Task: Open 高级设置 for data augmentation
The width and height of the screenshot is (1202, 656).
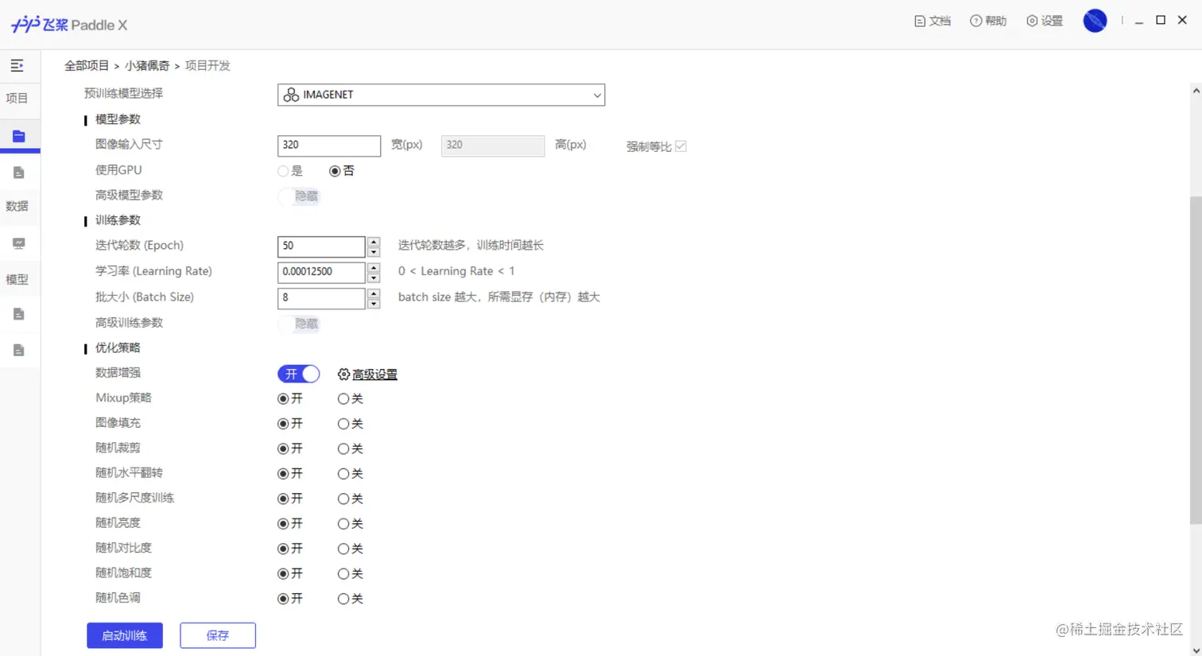Action: pyautogui.click(x=367, y=375)
